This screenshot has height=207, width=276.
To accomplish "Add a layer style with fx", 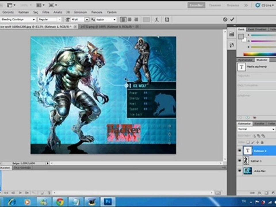I will (x=260, y=193).
